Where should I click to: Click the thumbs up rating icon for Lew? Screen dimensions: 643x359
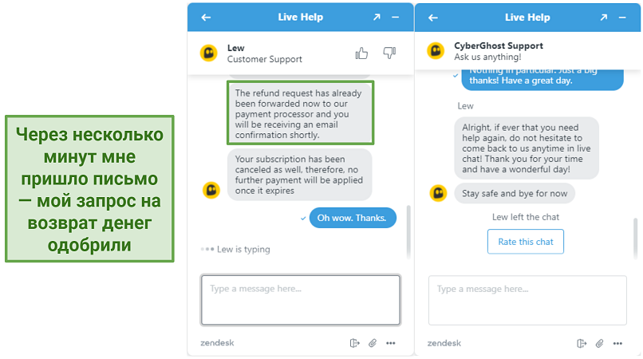[361, 53]
